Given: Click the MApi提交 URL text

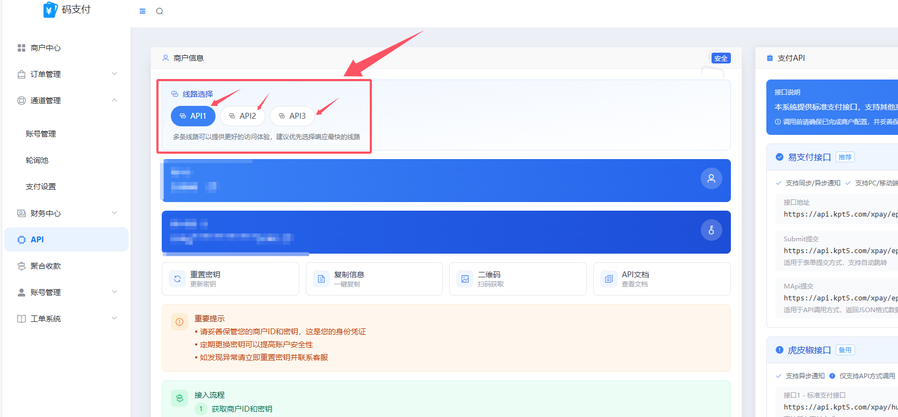Looking at the screenshot, I should pos(840,298).
